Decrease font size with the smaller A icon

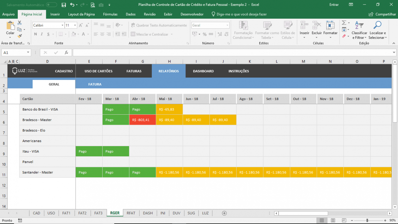pos(87,25)
